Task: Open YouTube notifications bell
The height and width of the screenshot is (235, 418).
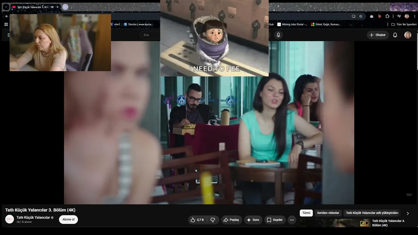Action: click(x=395, y=35)
